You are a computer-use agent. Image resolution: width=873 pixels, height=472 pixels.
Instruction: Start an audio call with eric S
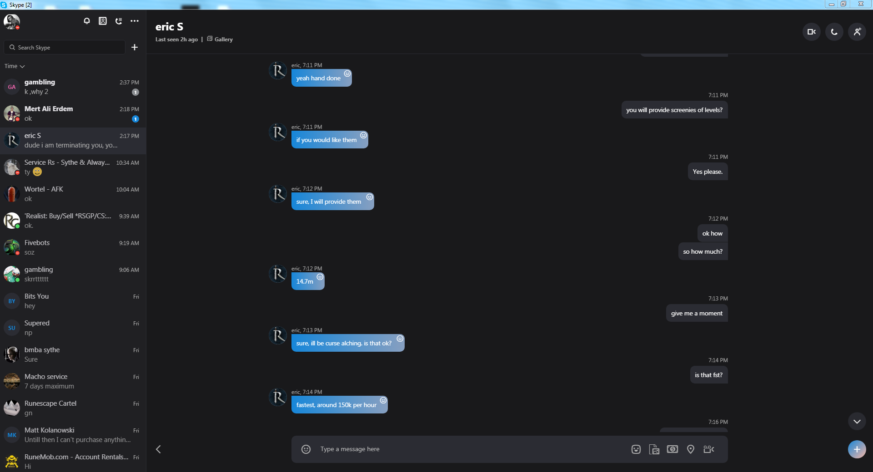click(834, 32)
